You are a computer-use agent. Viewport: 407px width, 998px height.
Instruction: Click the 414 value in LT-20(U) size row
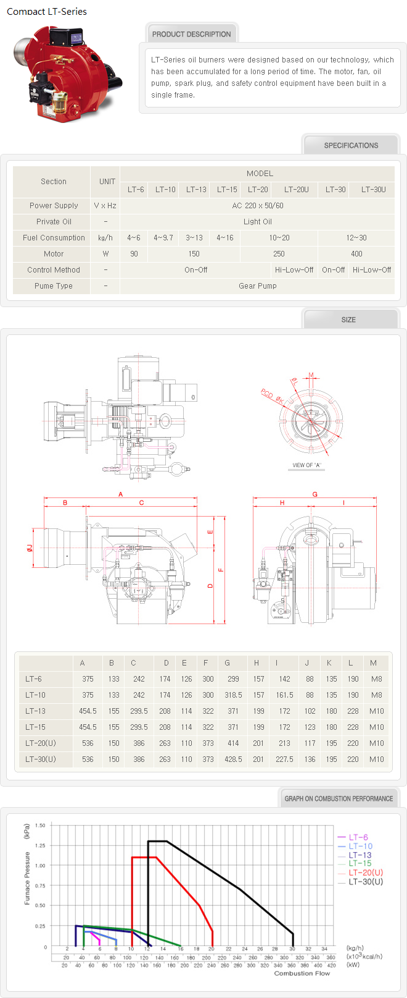pos(232,743)
